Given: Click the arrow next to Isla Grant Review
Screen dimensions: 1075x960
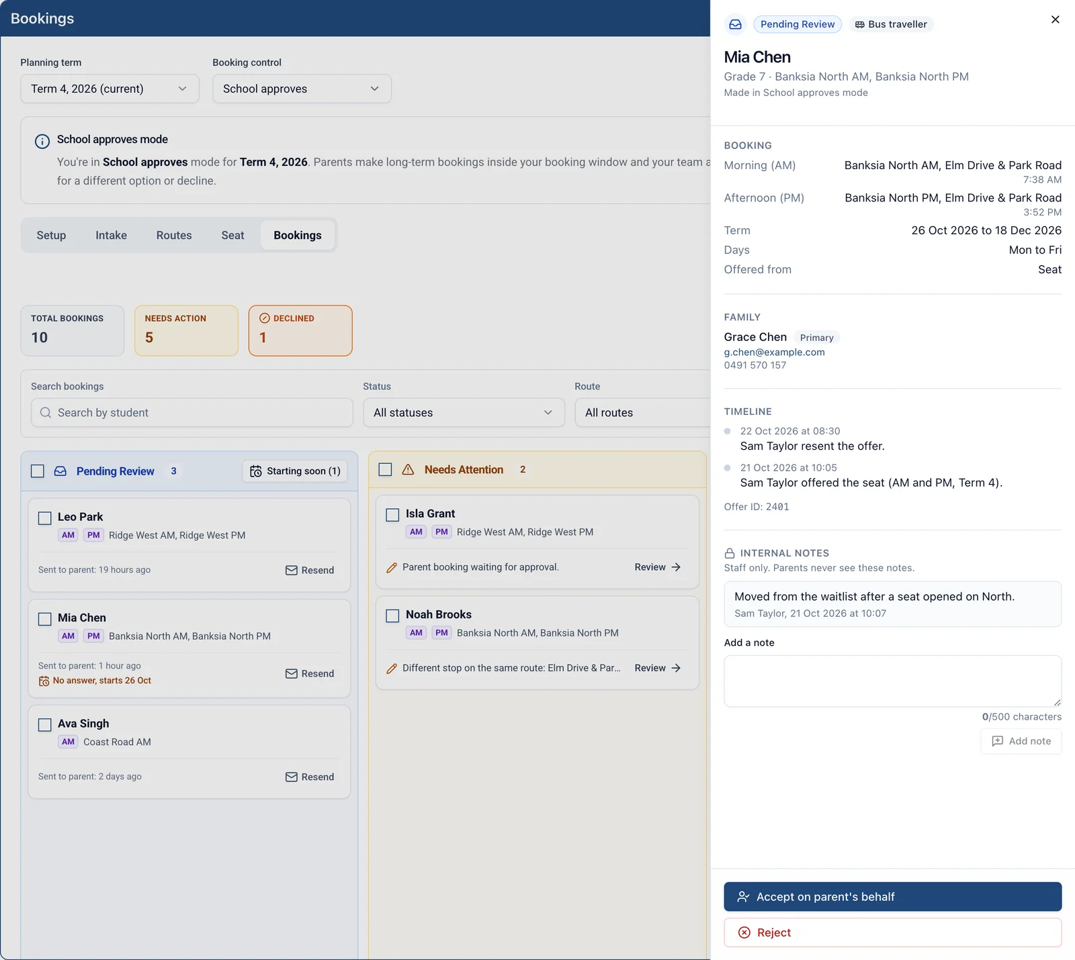Looking at the screenshot, I should [676, 567].
